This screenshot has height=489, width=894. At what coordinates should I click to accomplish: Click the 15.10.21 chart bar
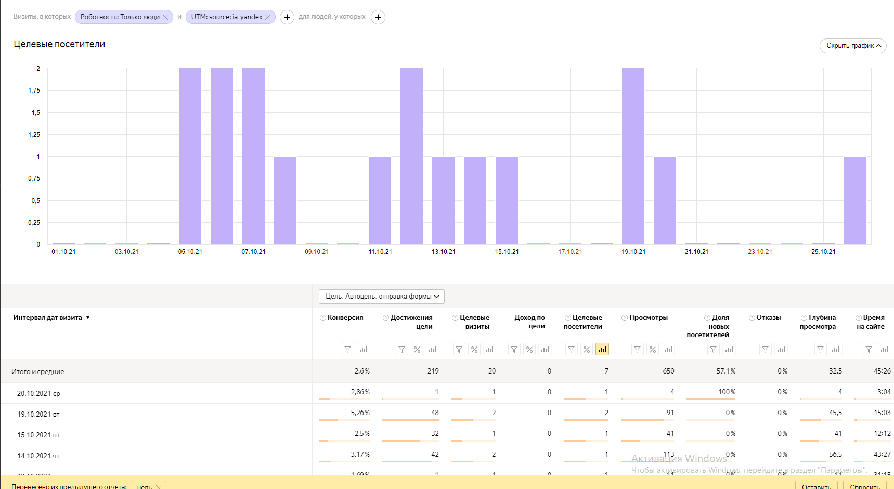507,200
